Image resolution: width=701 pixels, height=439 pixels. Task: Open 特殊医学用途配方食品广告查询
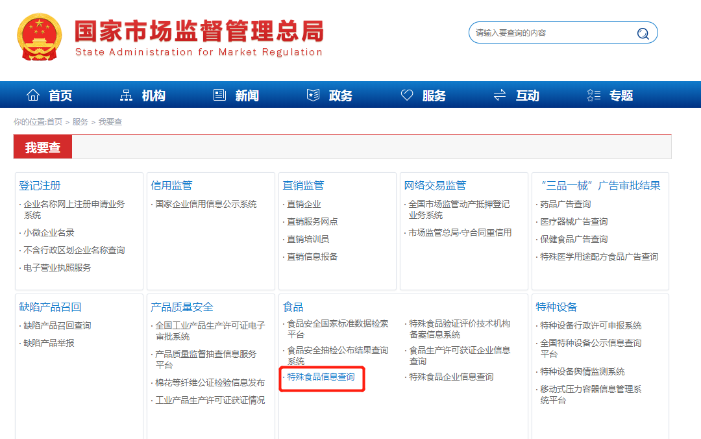[x=599, y=257]
